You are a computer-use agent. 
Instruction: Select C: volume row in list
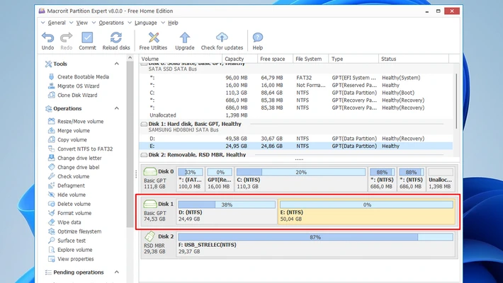click(296, 93)
